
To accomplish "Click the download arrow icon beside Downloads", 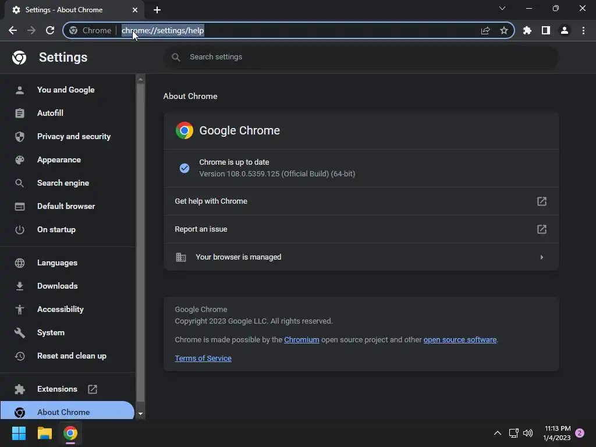I will [x=20, y=286].
